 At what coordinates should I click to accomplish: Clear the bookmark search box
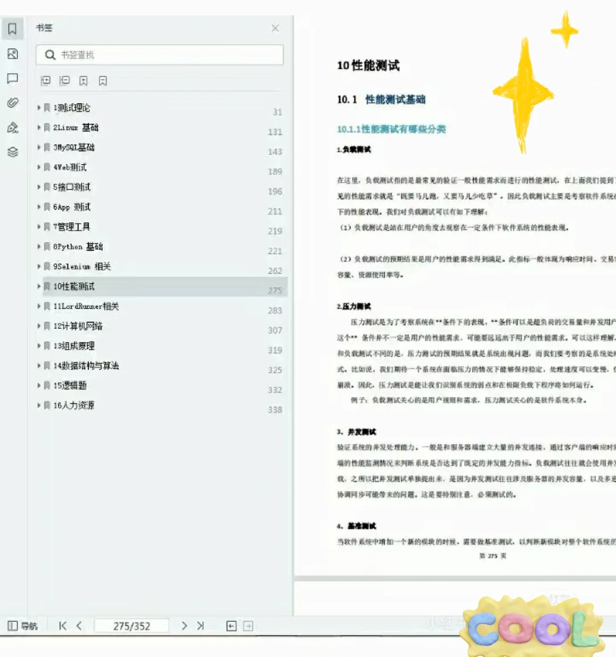[x=160, y=55]
